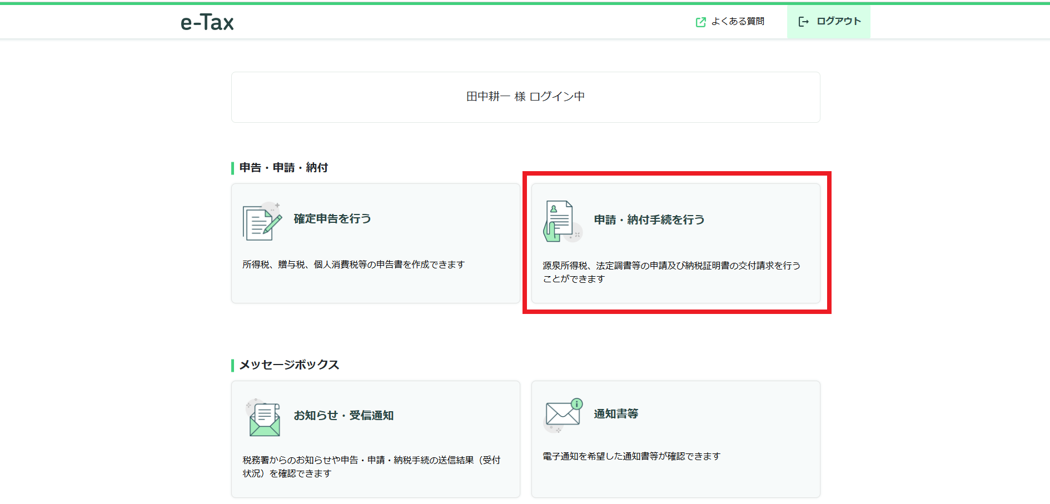
Task: Click the 申告・申請・納付 section heading
Action: coord(283,167)
